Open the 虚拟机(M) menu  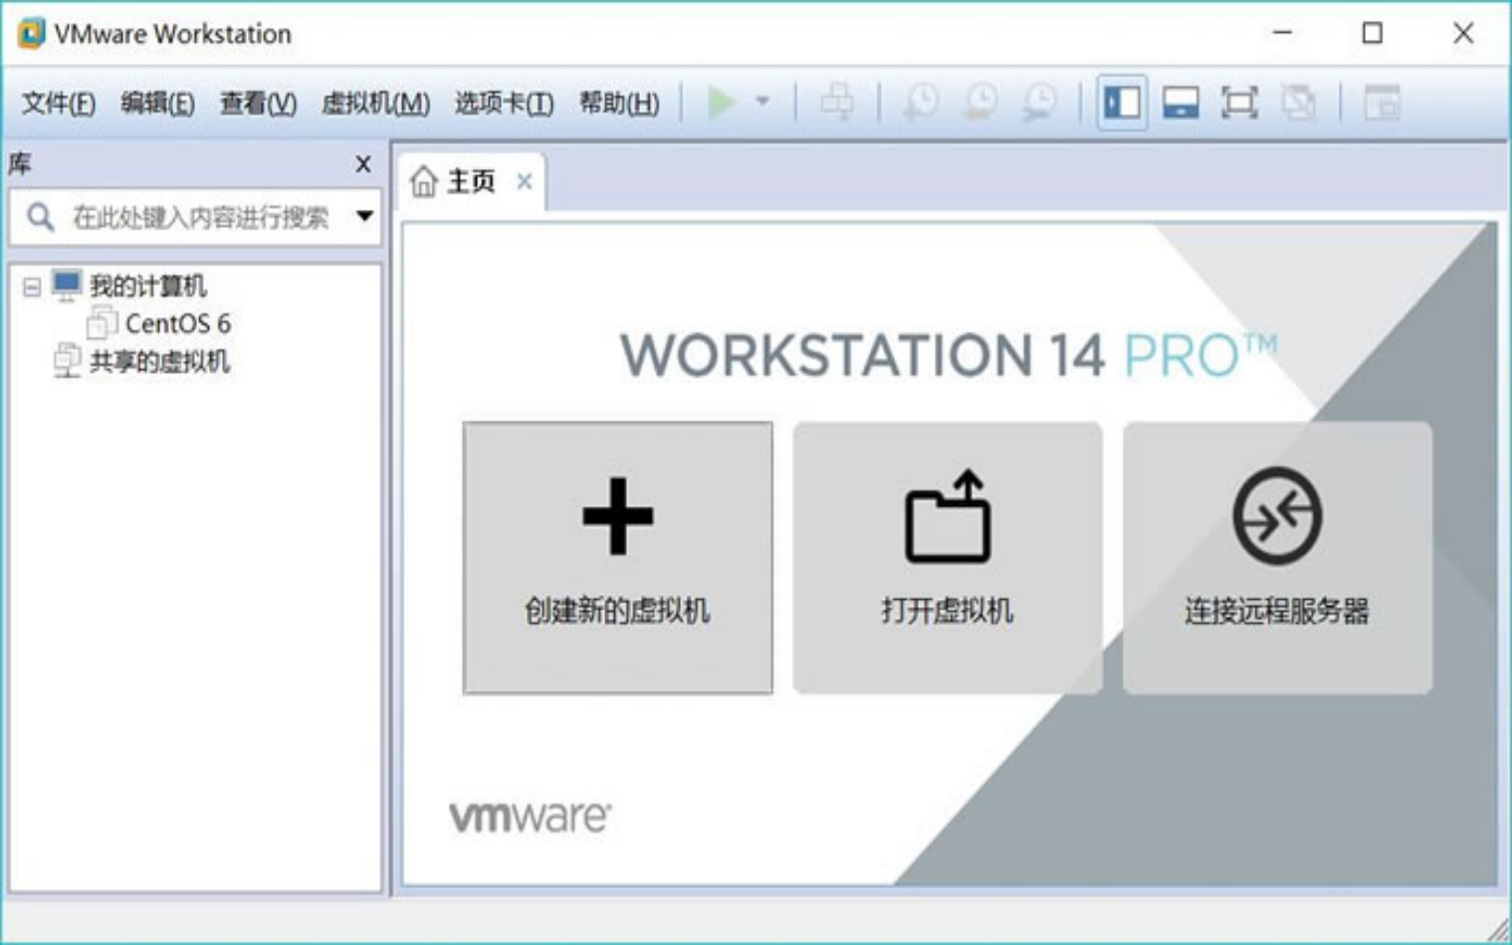point(375,102)
